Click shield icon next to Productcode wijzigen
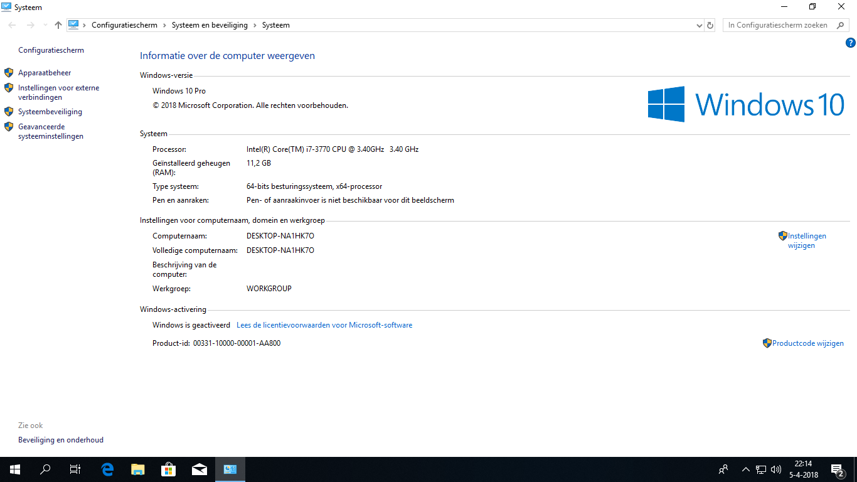 [767, 343]
